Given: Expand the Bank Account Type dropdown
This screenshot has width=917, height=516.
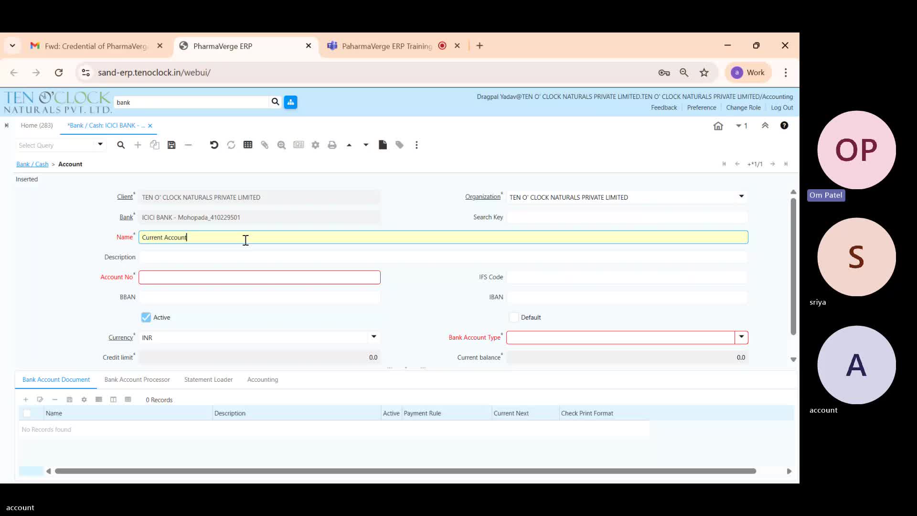Looking at the screenshot, I should coord(741,338).
